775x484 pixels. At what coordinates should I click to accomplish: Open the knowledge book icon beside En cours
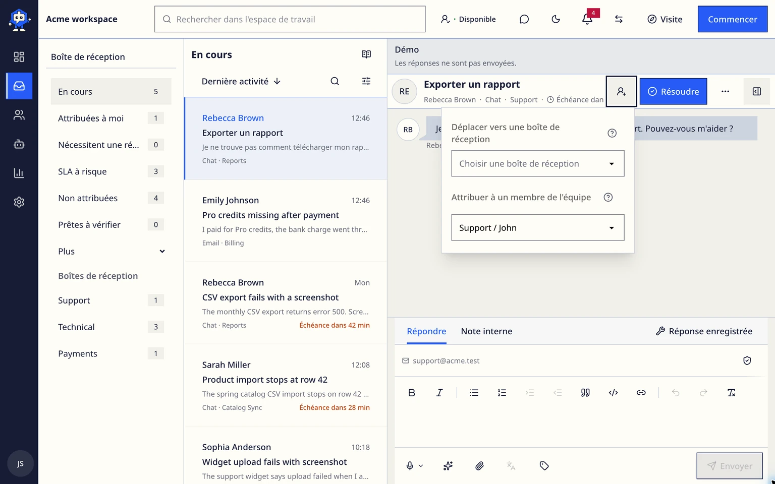click(366, 54)
